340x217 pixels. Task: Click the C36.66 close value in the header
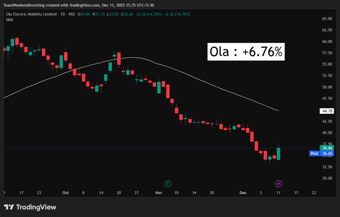click(127, 14)
